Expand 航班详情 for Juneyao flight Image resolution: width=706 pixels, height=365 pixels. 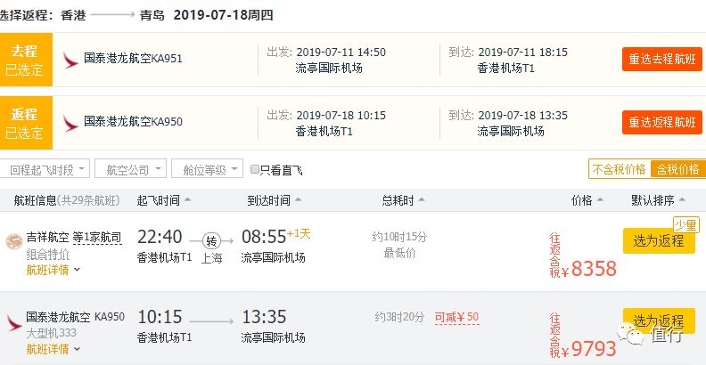point(53,270)
